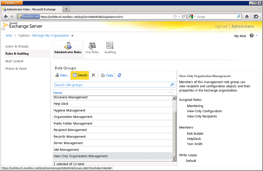Click the sign out link
263x171 pixels.
tap(221, 27)
